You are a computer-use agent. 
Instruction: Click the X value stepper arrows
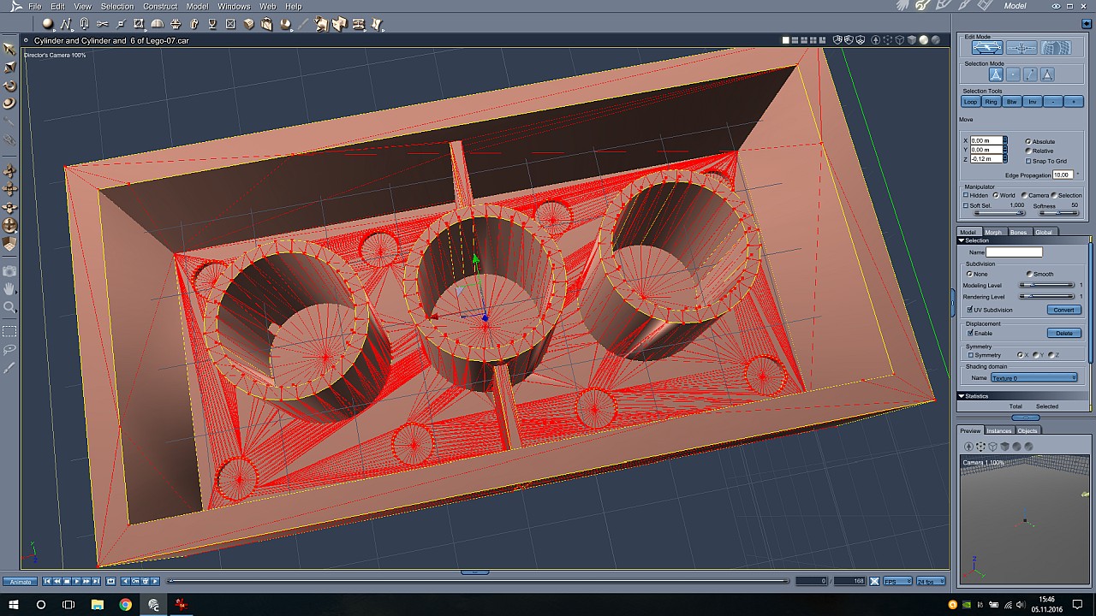1004,140
